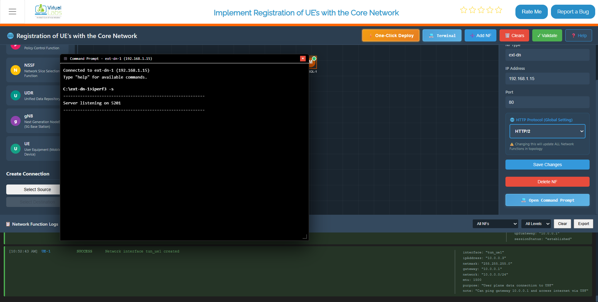Select the UE device icon
Viewport: 598px width, 302px height.
(x=16, y=149)
